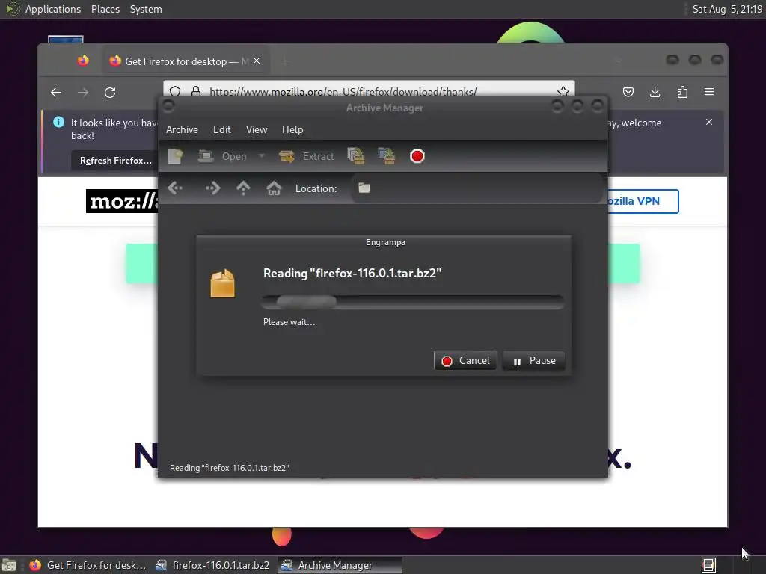This screenshot has width=766, height=574.
Task: Pause the archive reading operation
Action: click(x=533, y=361)
